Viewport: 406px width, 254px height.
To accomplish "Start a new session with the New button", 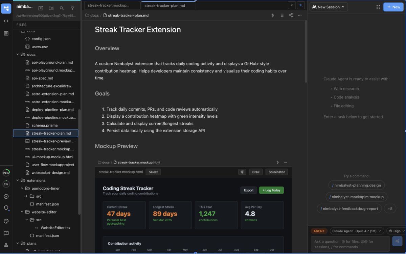I will [x=393, y=7].
